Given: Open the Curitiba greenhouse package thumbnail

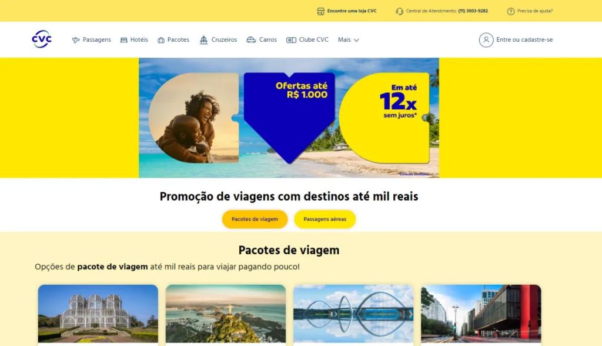Looking at the screenshot, I should pos(98,314).
